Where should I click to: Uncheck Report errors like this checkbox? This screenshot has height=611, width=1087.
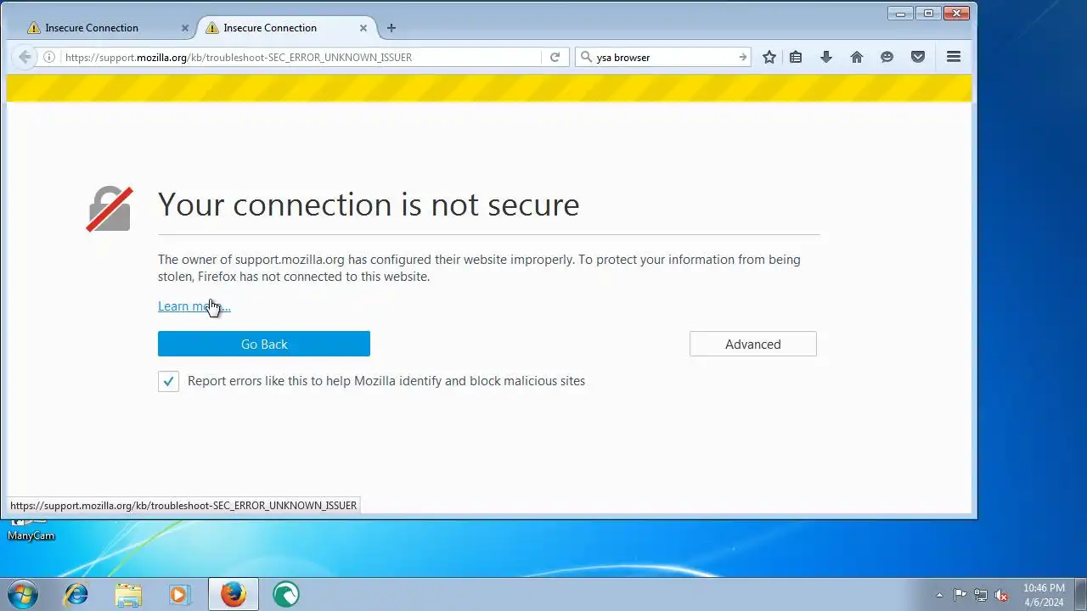coord(168,381)
